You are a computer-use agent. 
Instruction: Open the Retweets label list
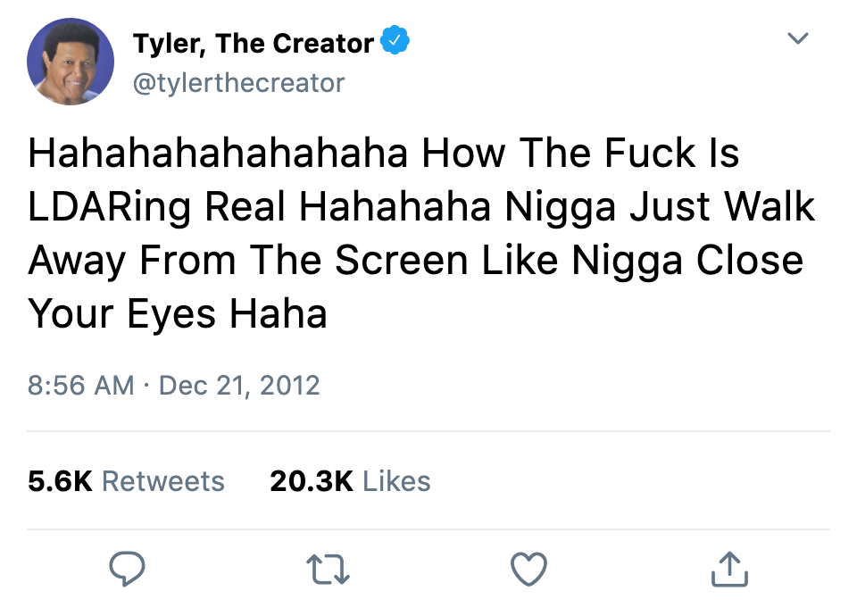[x=163, y=481]
